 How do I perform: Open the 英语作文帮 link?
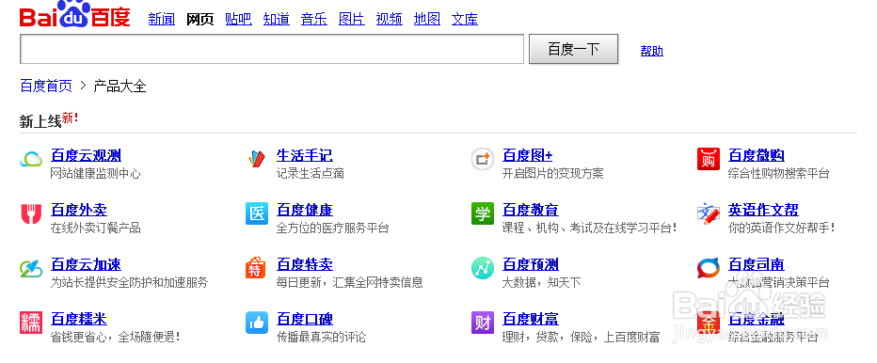coord(763,210)
